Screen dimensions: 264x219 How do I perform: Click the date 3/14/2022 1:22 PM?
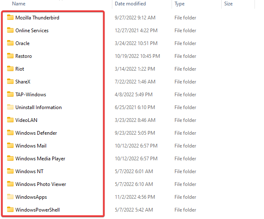135,69
